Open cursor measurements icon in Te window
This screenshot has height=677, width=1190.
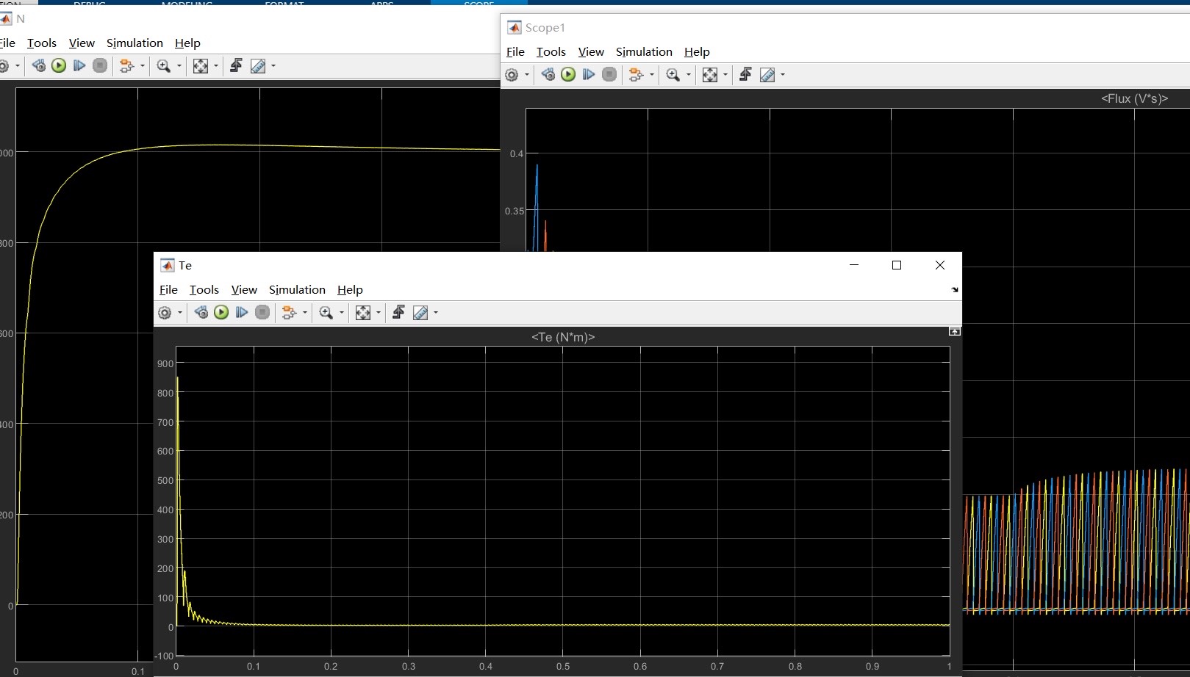(420, 313)
